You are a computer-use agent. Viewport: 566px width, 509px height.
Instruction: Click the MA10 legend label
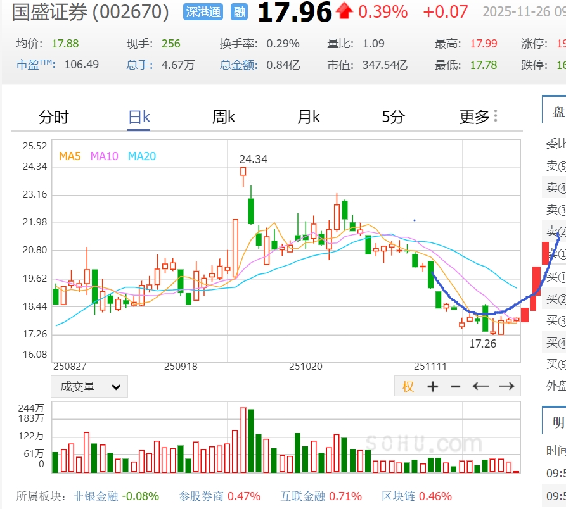[105, 156]
